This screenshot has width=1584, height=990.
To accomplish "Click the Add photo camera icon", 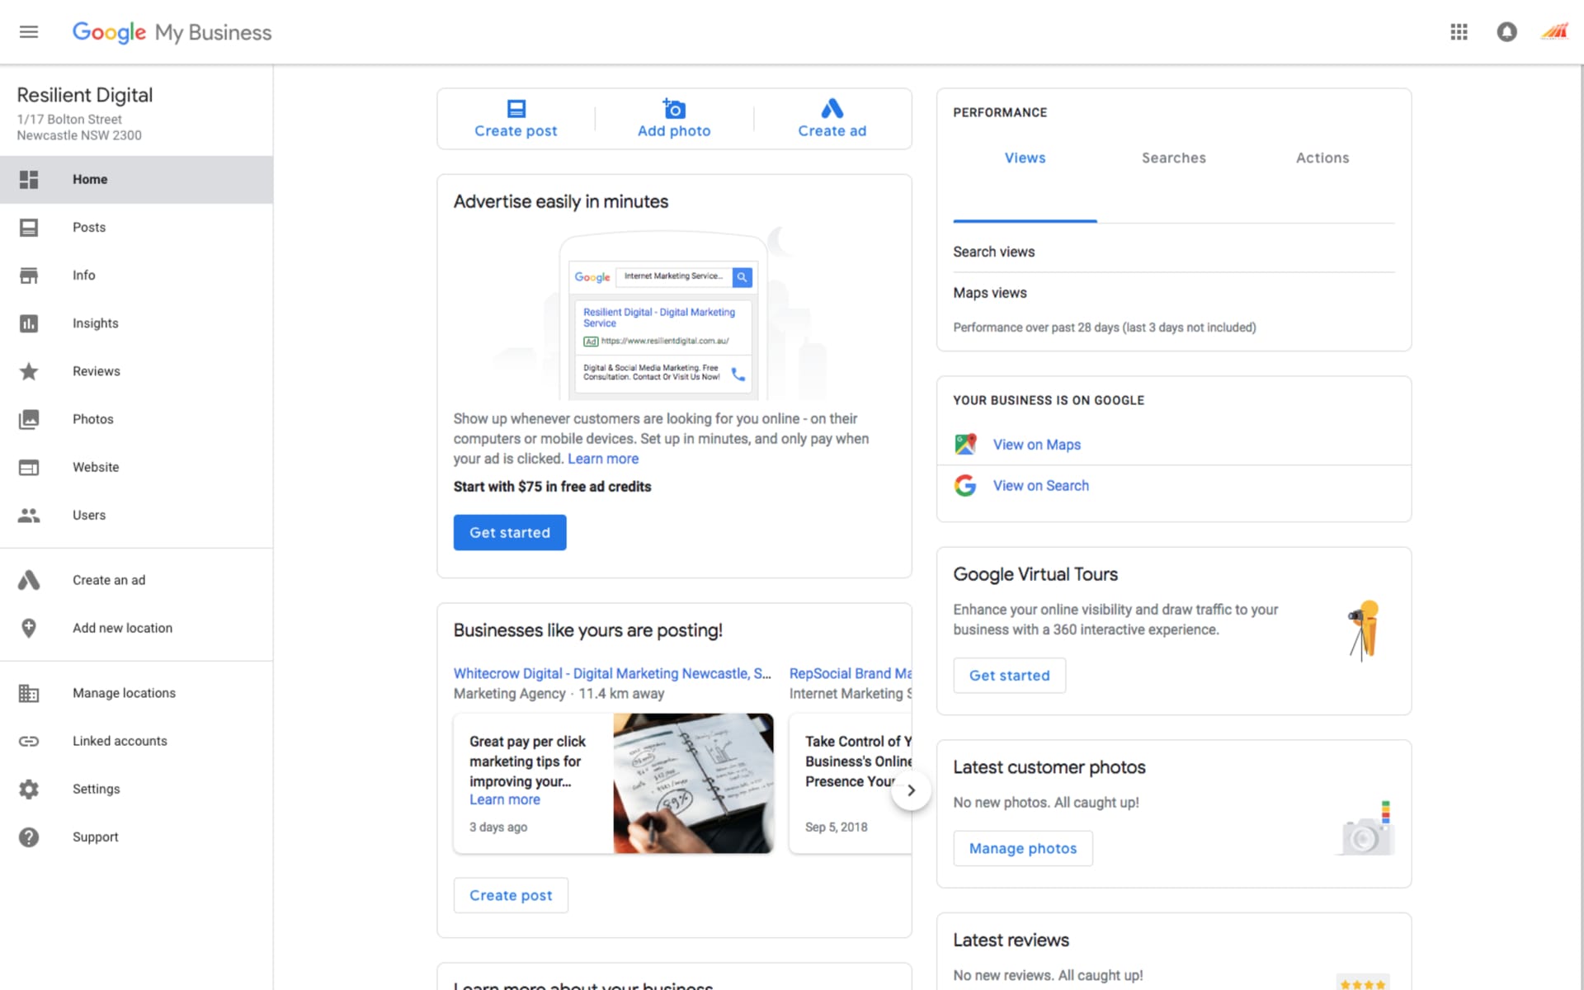I will coord(674,108).
